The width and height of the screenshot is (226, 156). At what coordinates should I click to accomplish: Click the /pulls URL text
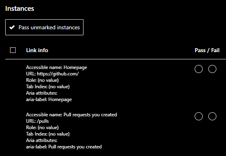pos(43,121)
